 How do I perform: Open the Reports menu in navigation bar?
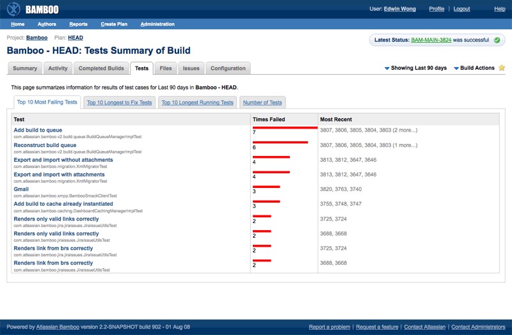click(x=78, y=24)
